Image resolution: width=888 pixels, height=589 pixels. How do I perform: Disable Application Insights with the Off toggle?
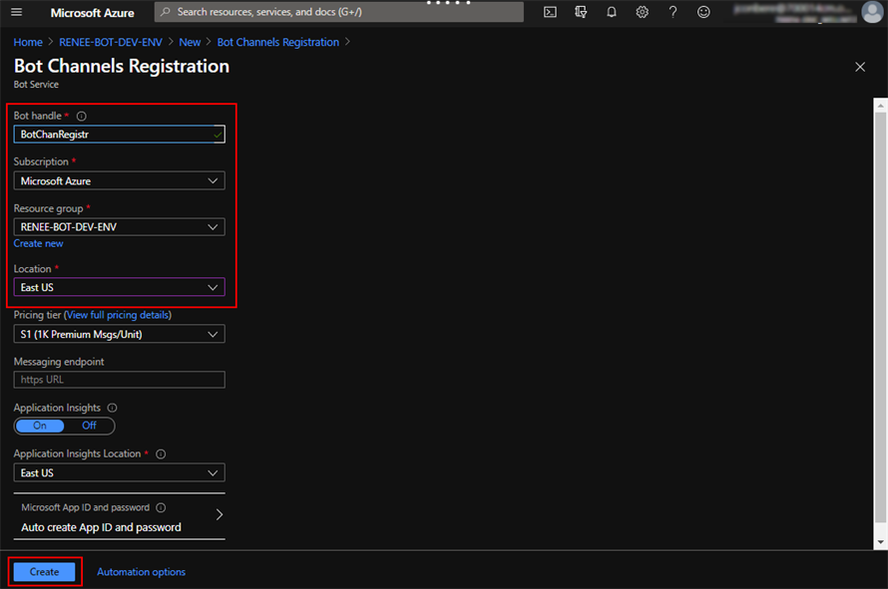pyautogui.click(x=89, y=426)
